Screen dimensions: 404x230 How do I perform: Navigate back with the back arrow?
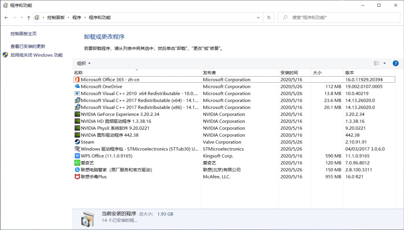click(x=6, y=17)
